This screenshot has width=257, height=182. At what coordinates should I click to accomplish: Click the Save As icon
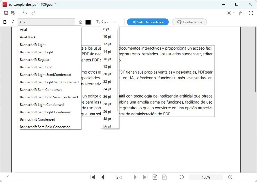(x=13, y=13)
